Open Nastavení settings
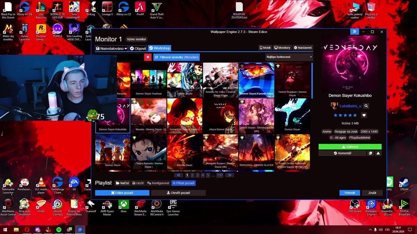 tap(303, 48)
